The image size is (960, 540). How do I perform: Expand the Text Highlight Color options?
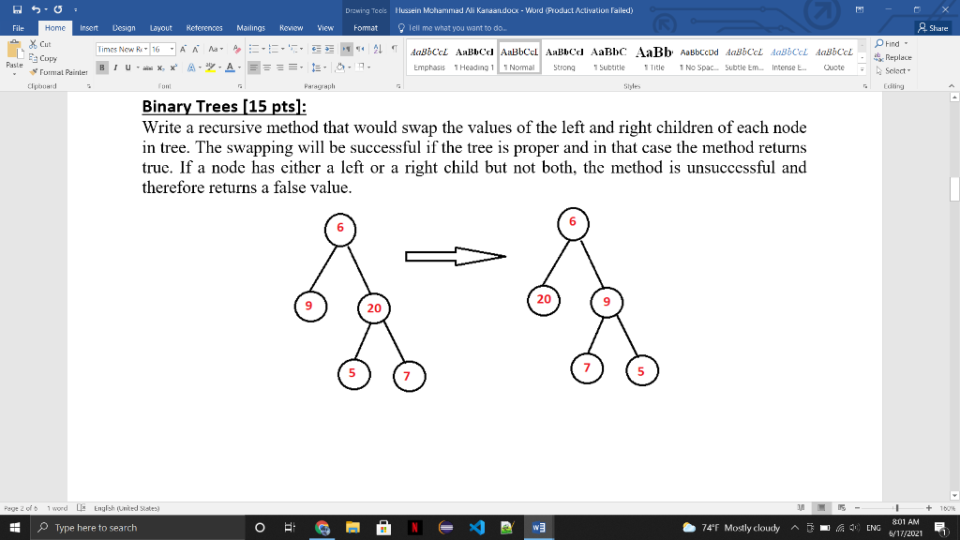[220, 67]
